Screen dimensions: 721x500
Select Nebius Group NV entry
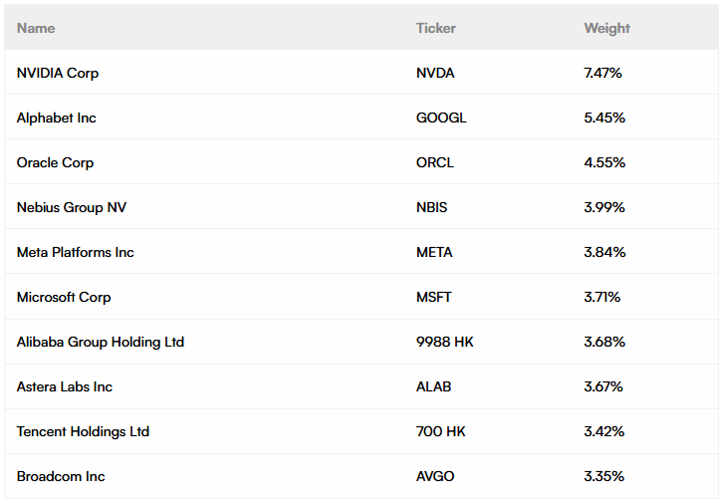click(72, 207)
